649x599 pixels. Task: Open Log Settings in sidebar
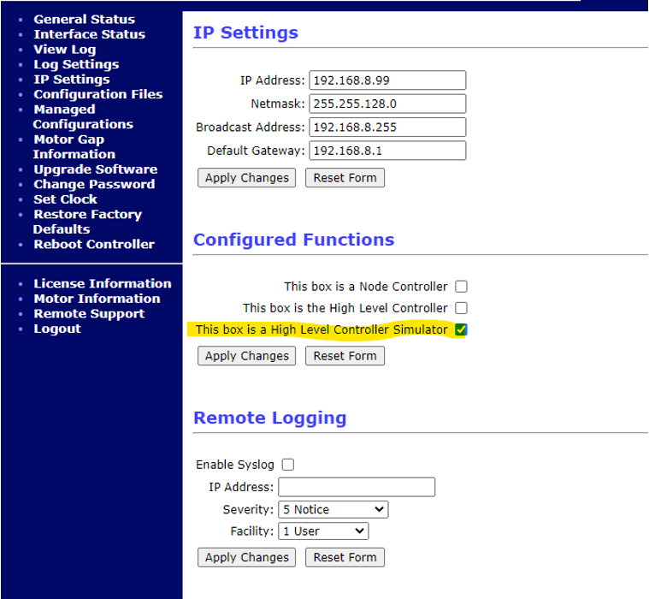tap(76, 64)
